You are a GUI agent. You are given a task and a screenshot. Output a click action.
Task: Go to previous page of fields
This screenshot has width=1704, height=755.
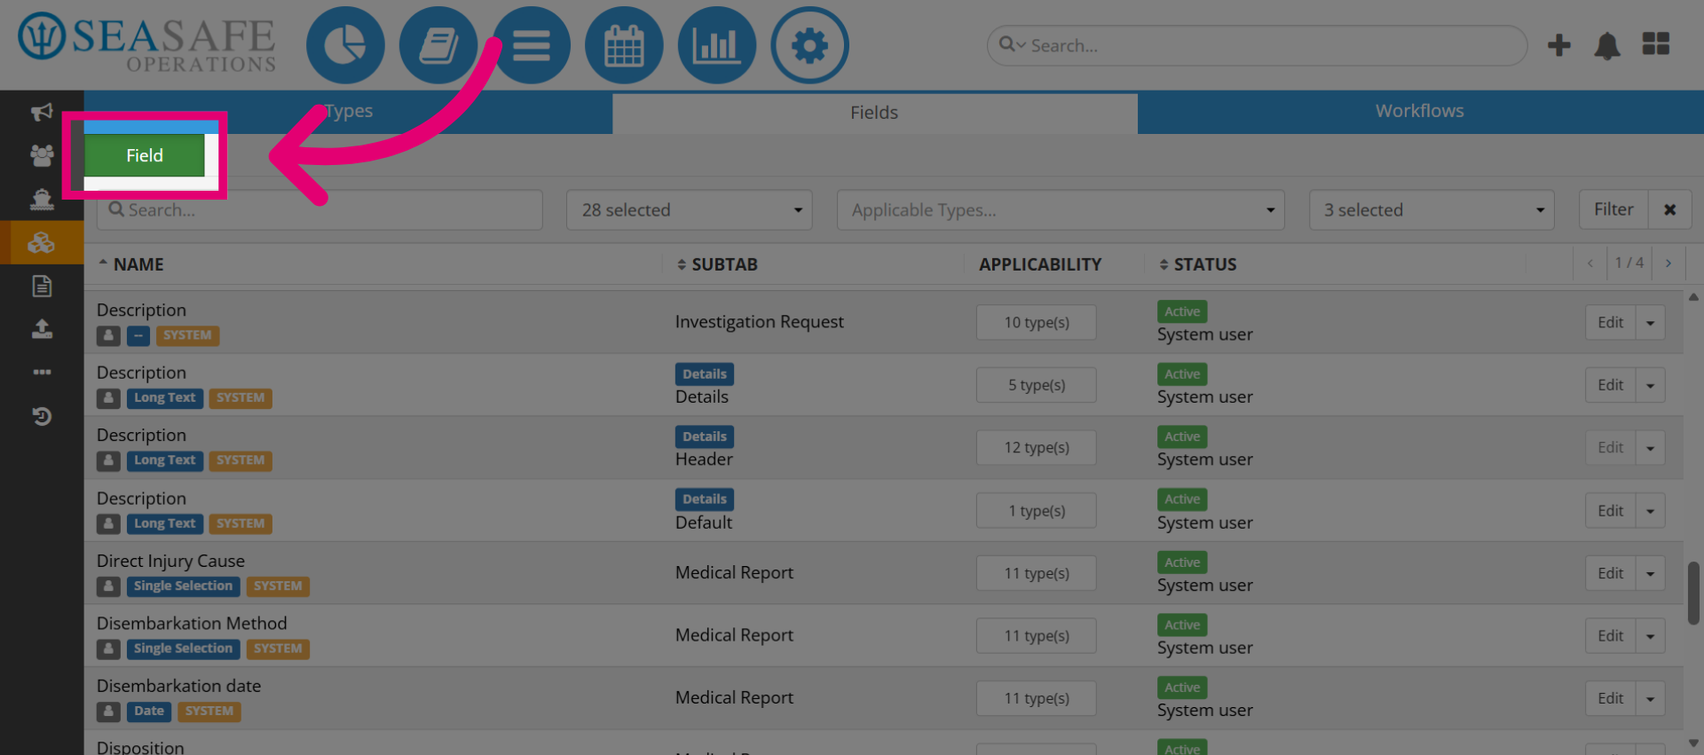(x=1590, y=263)
